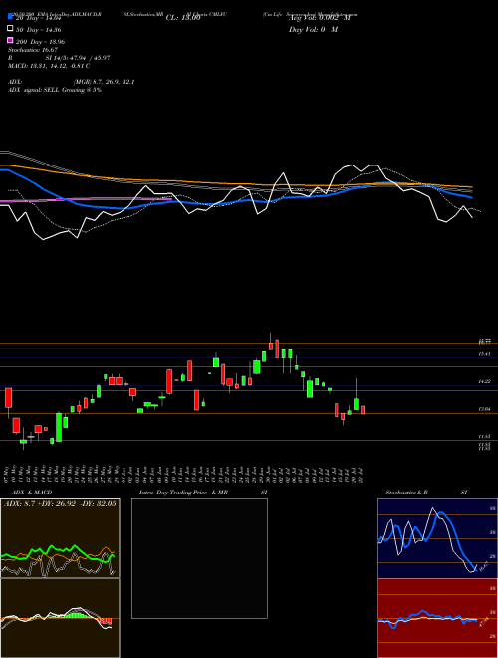Viewport: 498px width, 658px height.
Task: Click the '(MGR) 8.7, 26.9, 32.1' ADX values
Action: click(104, 82)
